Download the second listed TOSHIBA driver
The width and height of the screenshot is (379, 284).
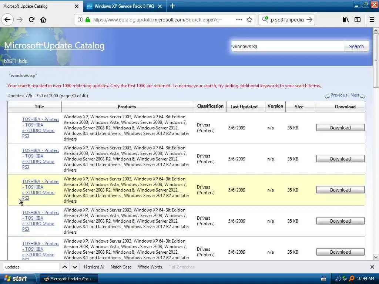coord(341,159)
